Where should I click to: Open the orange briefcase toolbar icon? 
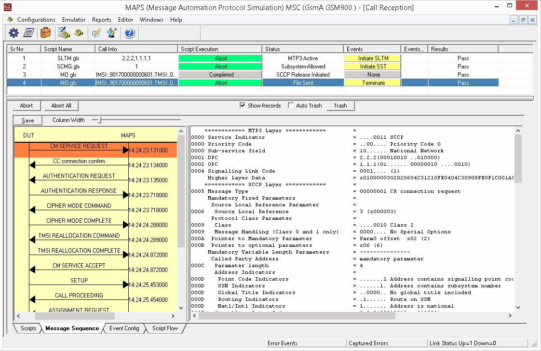[45, 33]
